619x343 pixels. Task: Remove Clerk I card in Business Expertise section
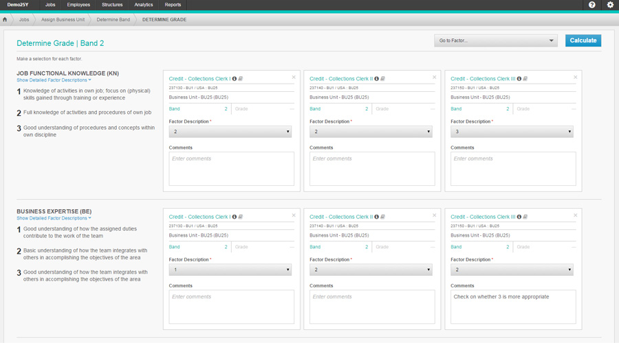pyautogui.click(x=294, y=215)
